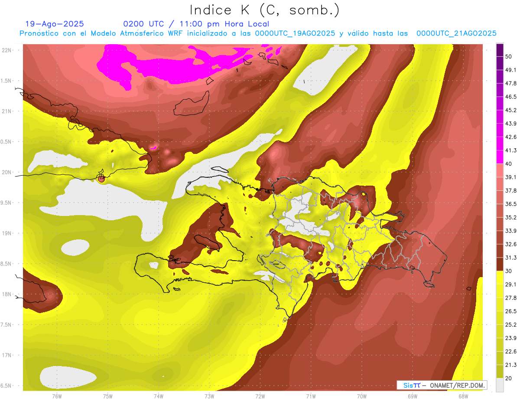Click the "1.5N" latitude tick label
The image size is (520, 402).
tap(7, 81)
